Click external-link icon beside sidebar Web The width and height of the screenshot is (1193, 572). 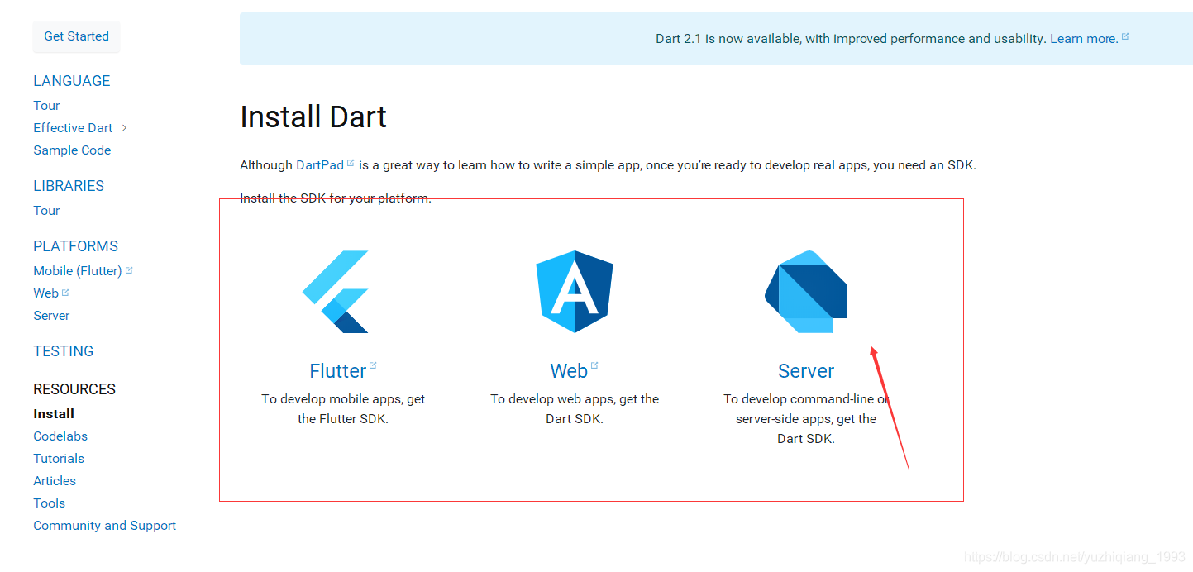click(x=65, y=292)
